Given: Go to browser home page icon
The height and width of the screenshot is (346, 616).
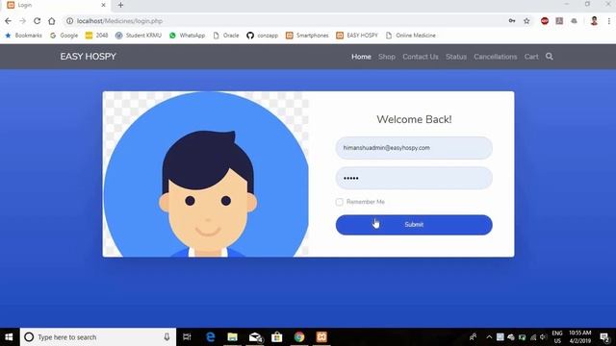Looking at the screenshot, I should [51, 21].
